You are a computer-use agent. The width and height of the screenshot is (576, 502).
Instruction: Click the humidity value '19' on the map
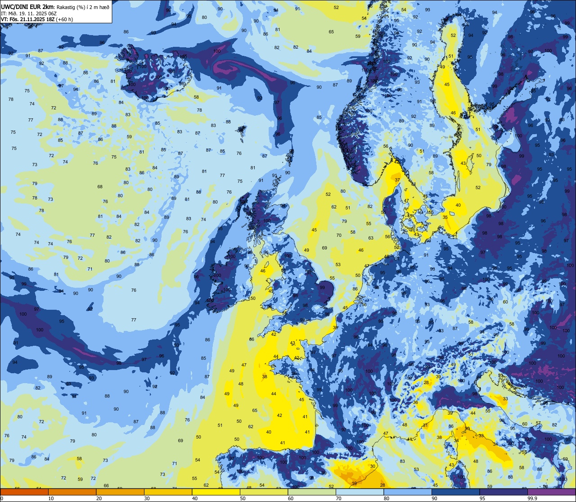tap(355, 483)
